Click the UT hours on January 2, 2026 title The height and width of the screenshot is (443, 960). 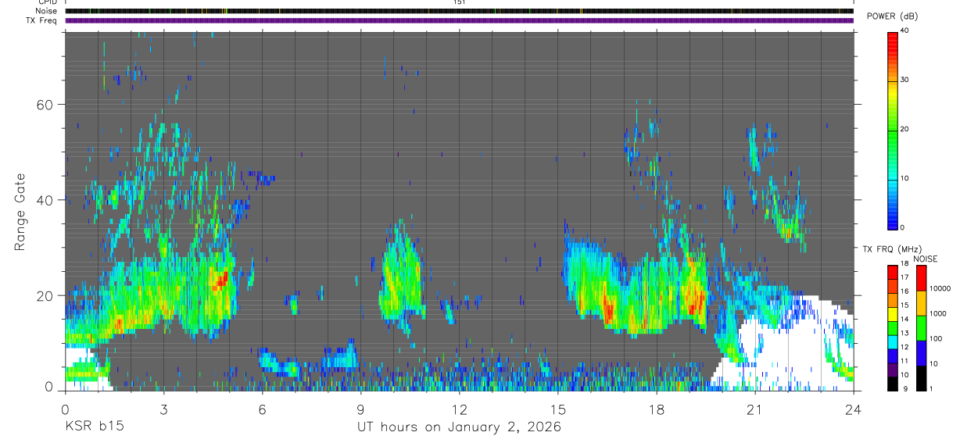pyautogui.click(x=459, y=427)
